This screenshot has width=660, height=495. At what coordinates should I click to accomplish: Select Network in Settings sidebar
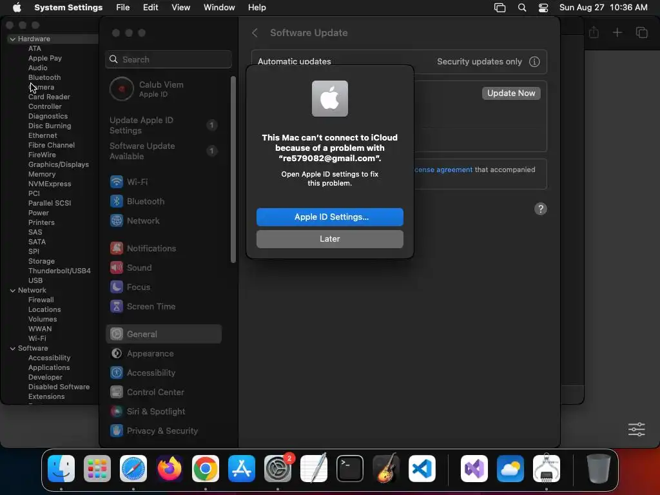(163, 220)
